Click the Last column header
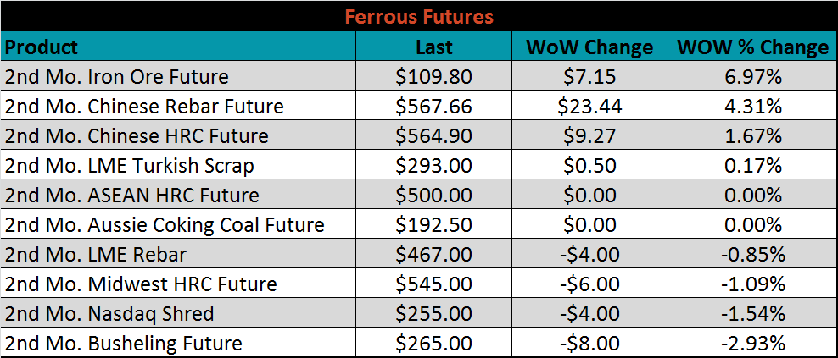The height and width of the screenshot is (358, 838). point(434,47)
